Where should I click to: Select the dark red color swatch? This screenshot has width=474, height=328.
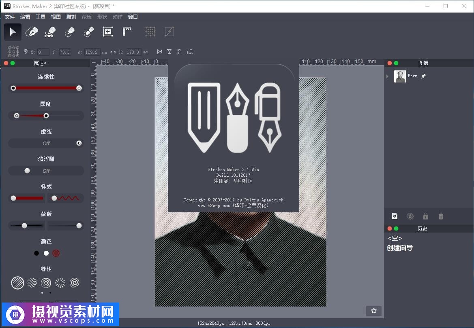56,253
